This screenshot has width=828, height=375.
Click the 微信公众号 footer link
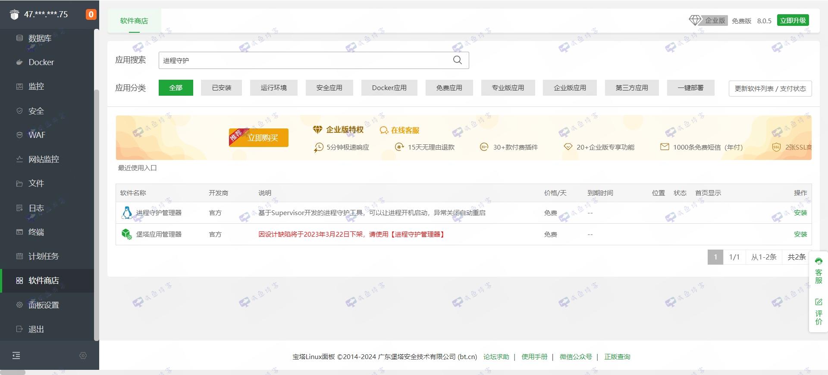(576, 356)
